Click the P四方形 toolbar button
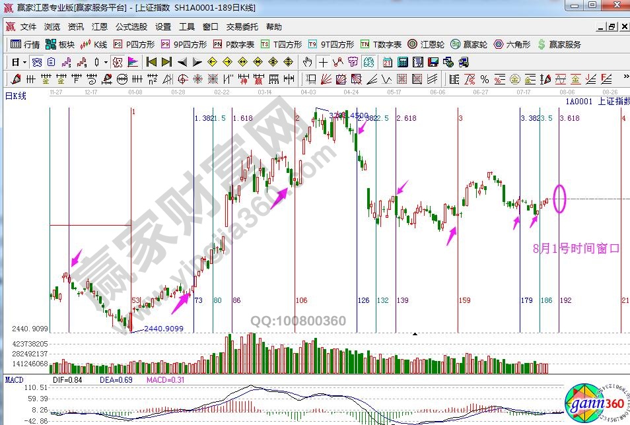Screen dimensions: 630x425 (x=134, y=45)
